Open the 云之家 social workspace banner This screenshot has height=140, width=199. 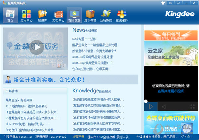(x=171, y=53)
